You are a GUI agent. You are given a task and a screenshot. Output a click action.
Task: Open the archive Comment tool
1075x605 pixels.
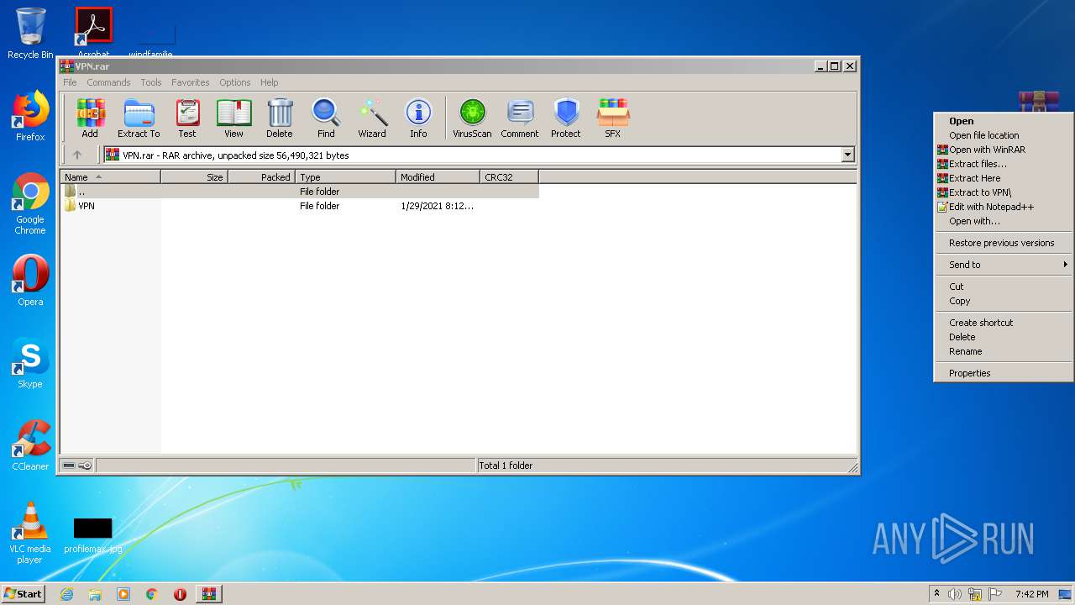coord(520,118)
